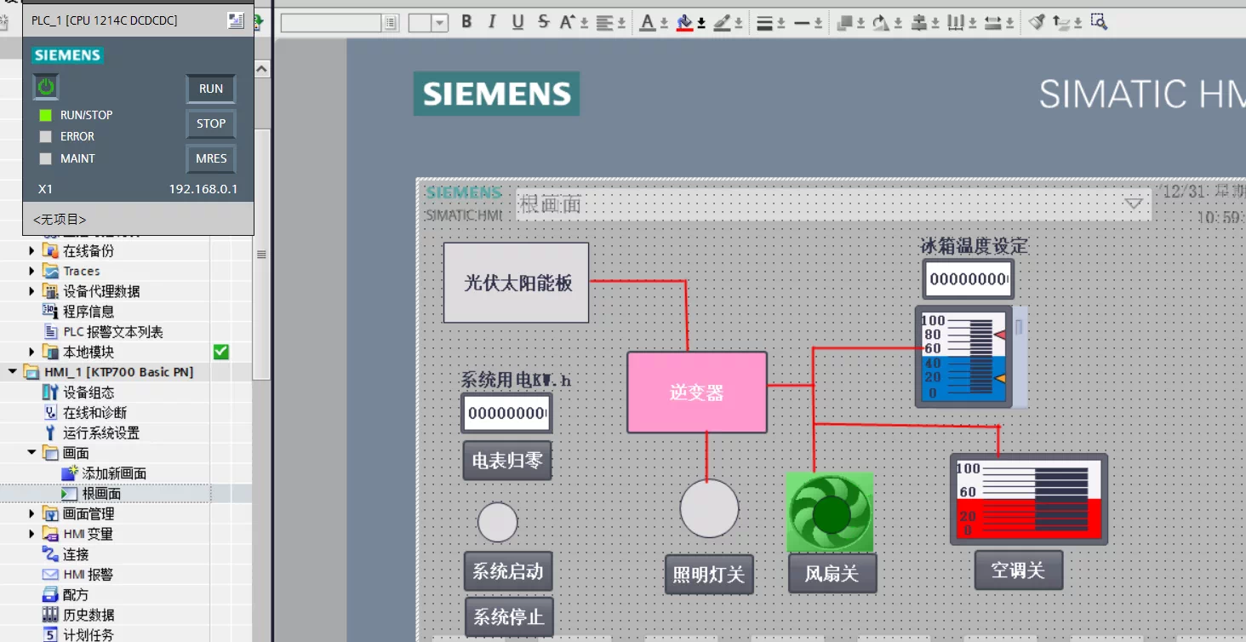Image resolution: width=1246 pixels, height=642 pixels.
Task: Click the MAINT status LED
Action: [x=46, y=158]
